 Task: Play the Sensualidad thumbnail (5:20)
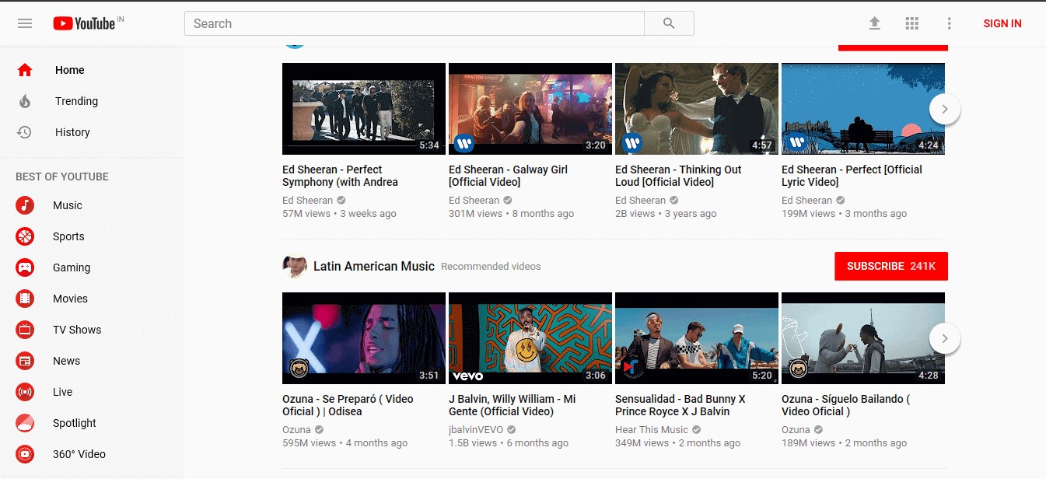(697, 338)
